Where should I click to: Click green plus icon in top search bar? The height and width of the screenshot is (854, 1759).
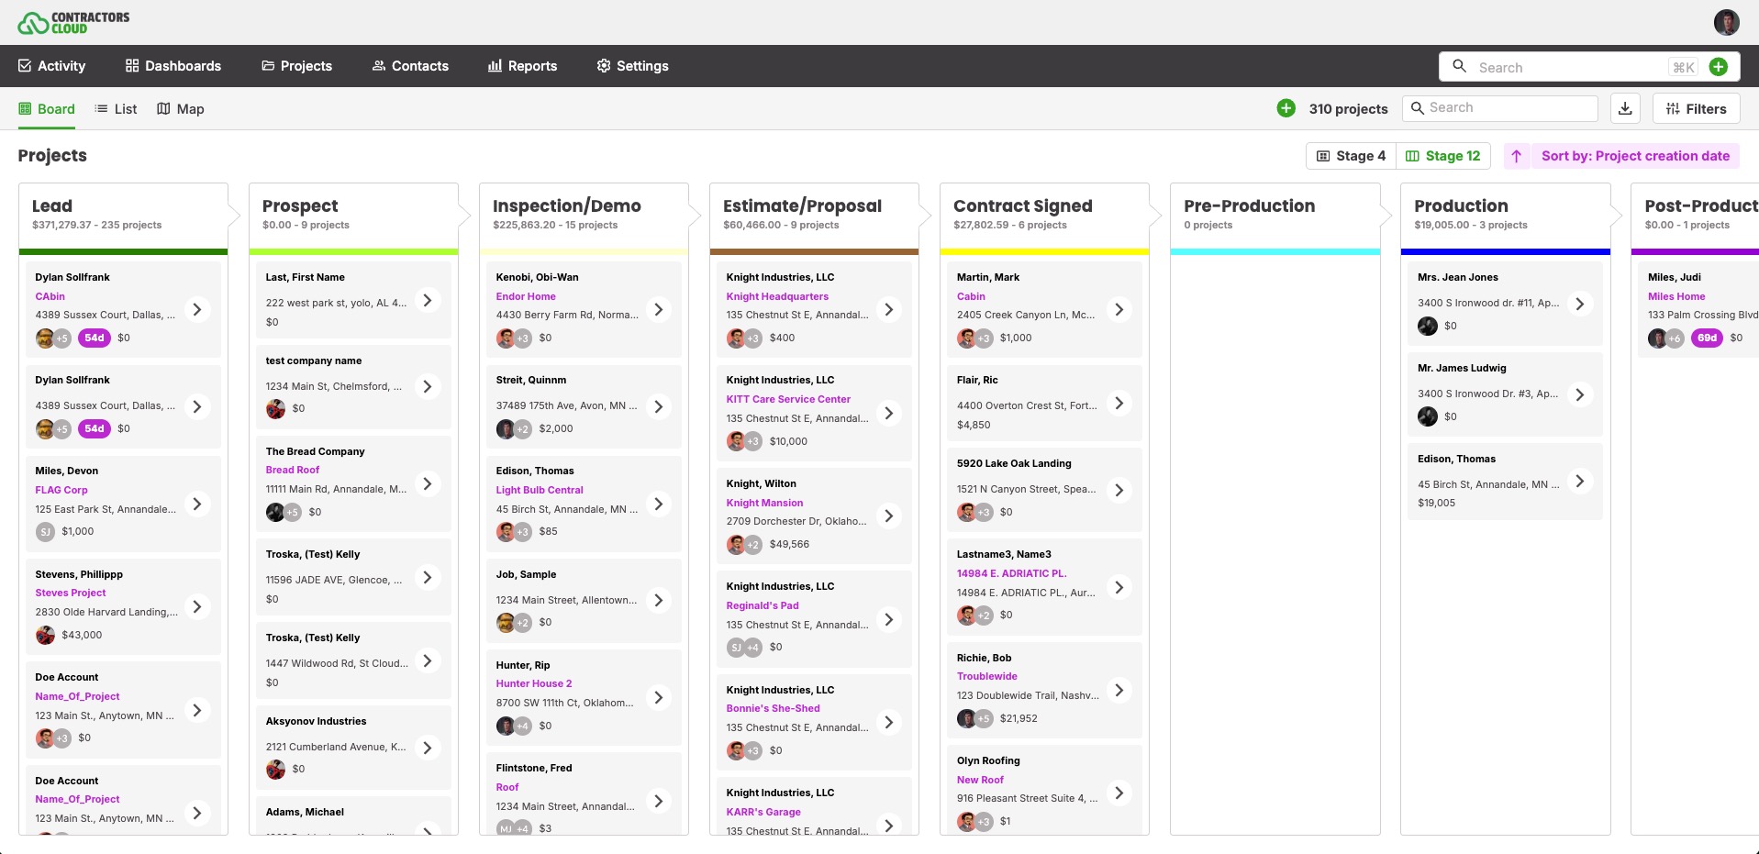tap(1719, 67)
